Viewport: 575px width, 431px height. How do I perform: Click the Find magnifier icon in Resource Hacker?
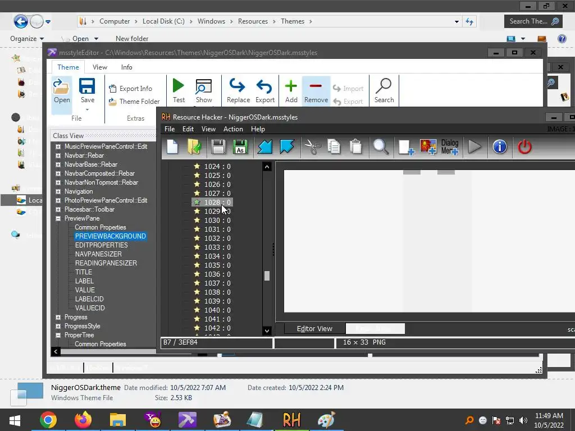[381, 147]
